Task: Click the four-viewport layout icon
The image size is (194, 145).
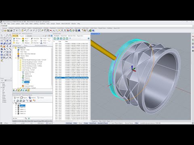Action: [48, 31]
